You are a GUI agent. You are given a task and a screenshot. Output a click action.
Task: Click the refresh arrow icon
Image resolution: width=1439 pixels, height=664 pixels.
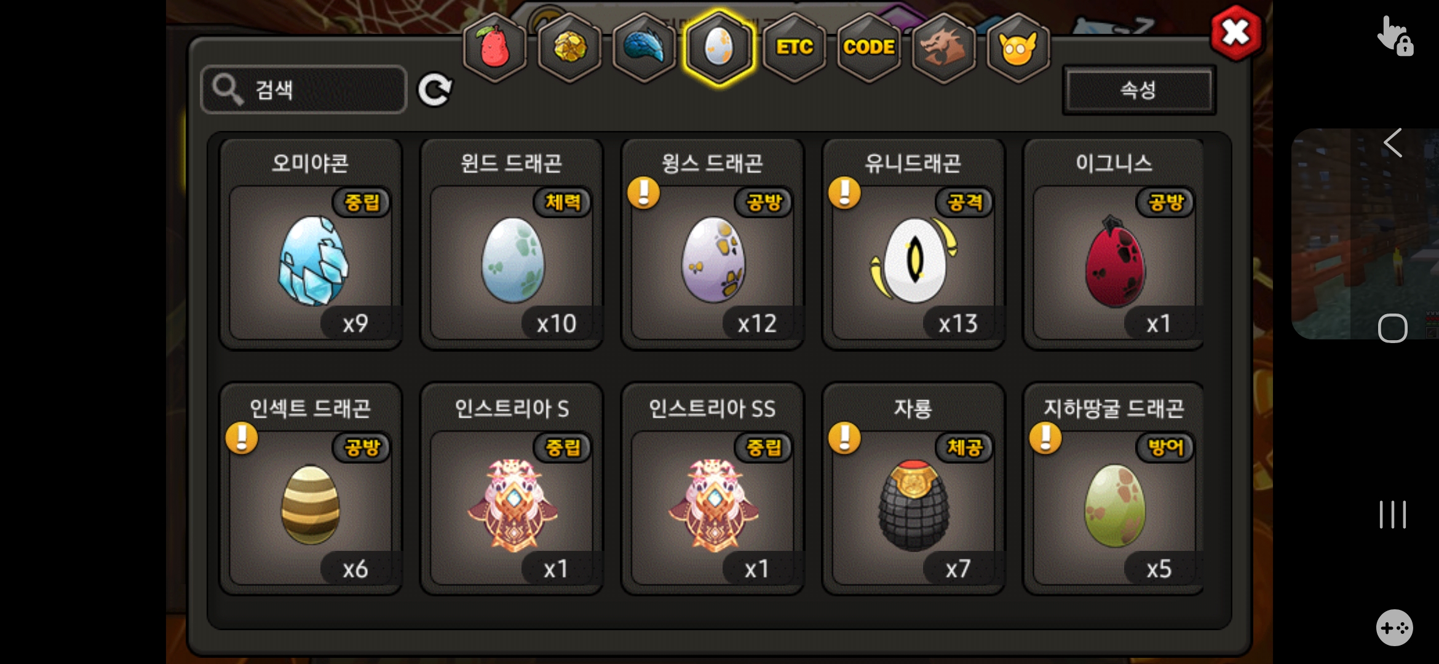pos(435,90)
